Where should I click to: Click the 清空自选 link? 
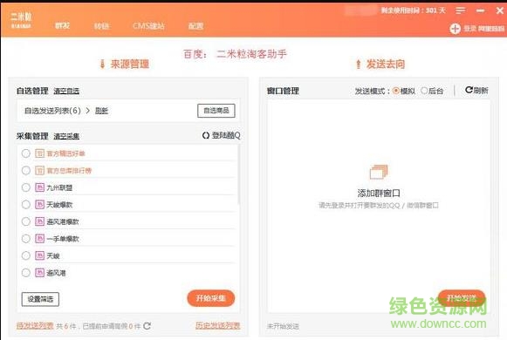[x=66, y=92]
